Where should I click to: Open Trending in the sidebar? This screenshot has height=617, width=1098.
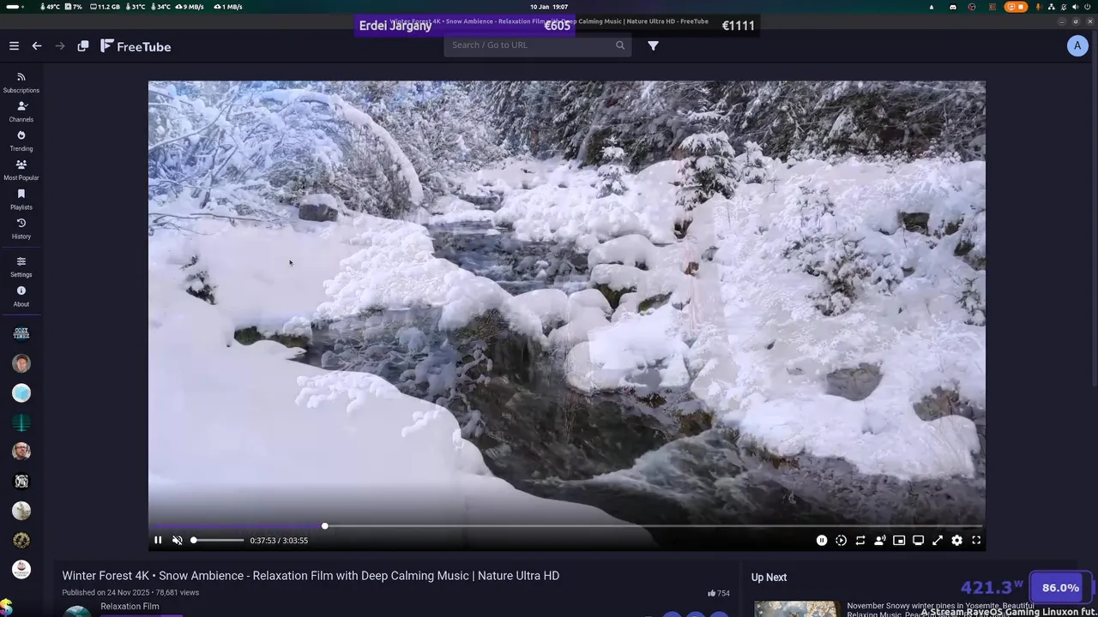click(21, 141)
